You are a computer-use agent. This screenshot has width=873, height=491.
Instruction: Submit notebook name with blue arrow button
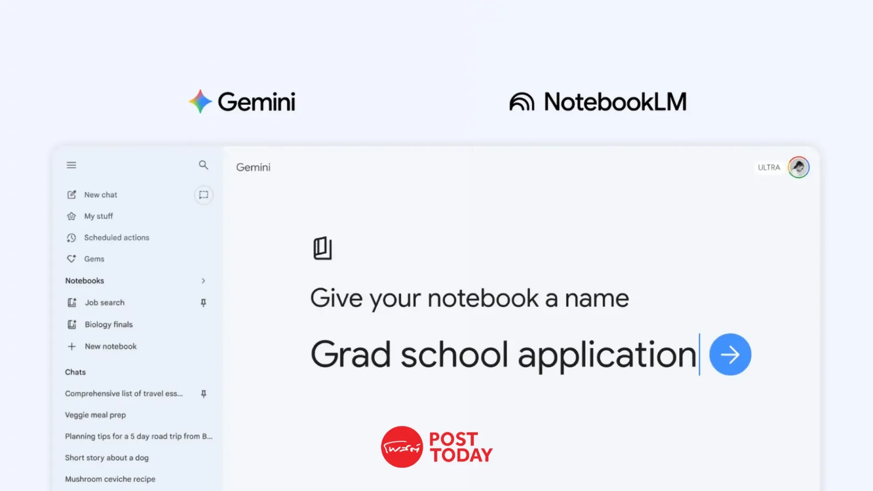coord(730,354)
